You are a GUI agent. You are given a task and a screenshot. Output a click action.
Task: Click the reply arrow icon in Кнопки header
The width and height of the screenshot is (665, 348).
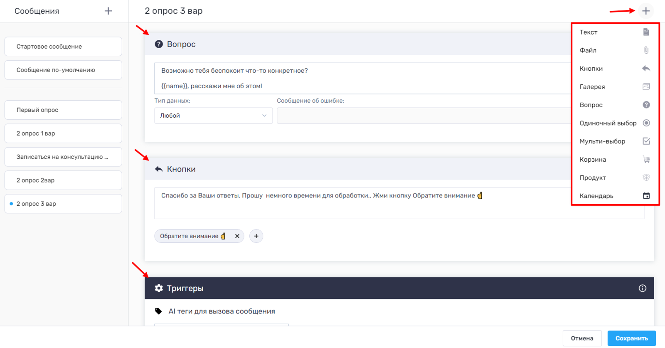click(159, 169)
